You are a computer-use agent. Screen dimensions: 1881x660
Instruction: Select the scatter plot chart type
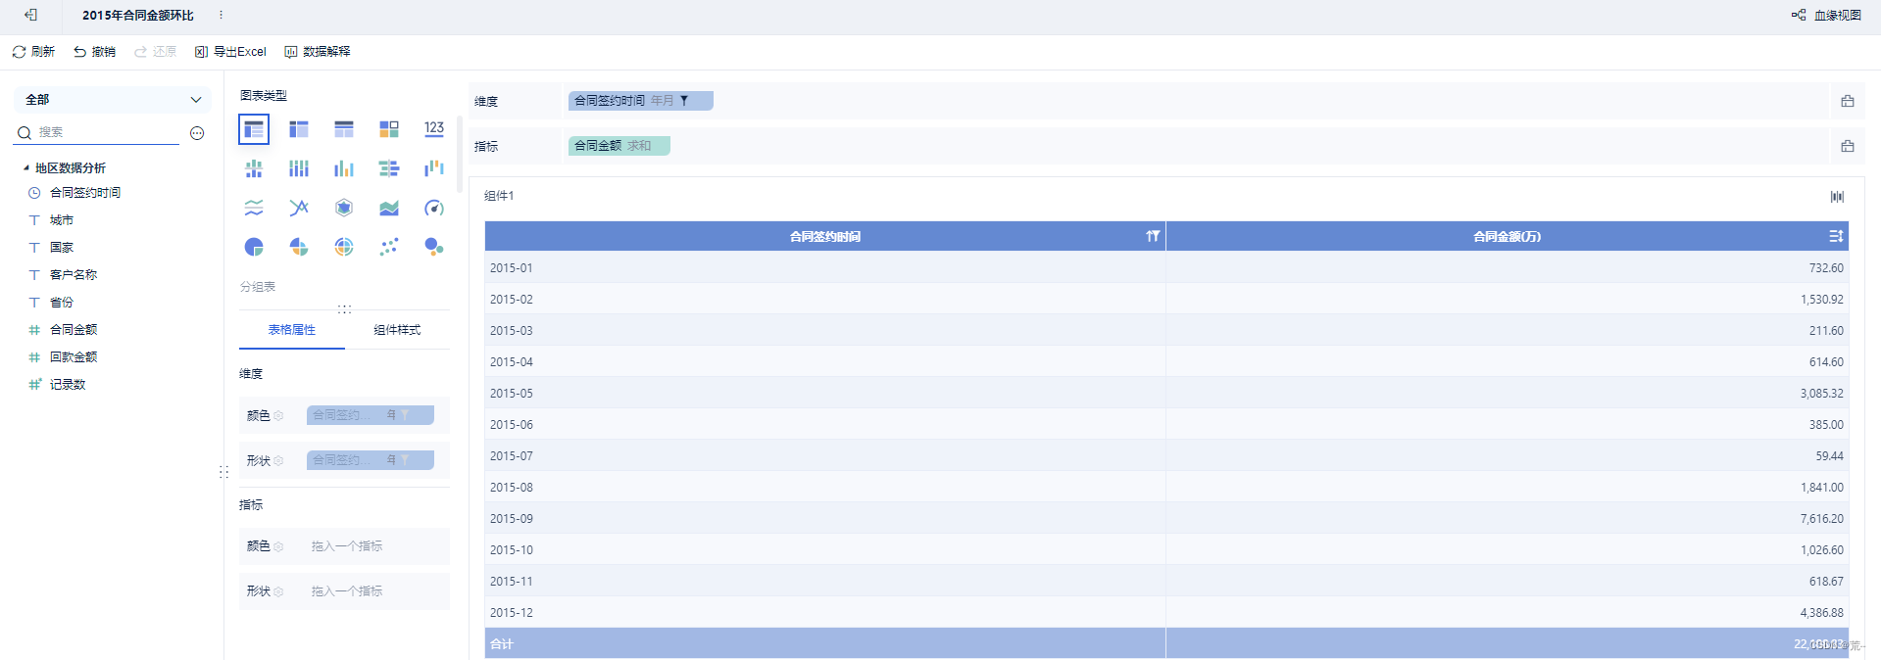389,247
